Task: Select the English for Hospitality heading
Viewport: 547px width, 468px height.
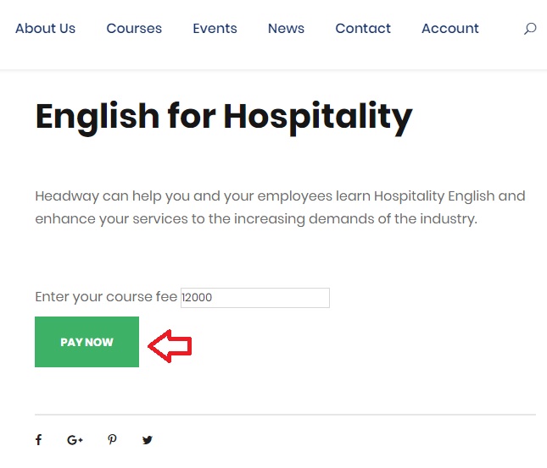Action: click(224, 118)
